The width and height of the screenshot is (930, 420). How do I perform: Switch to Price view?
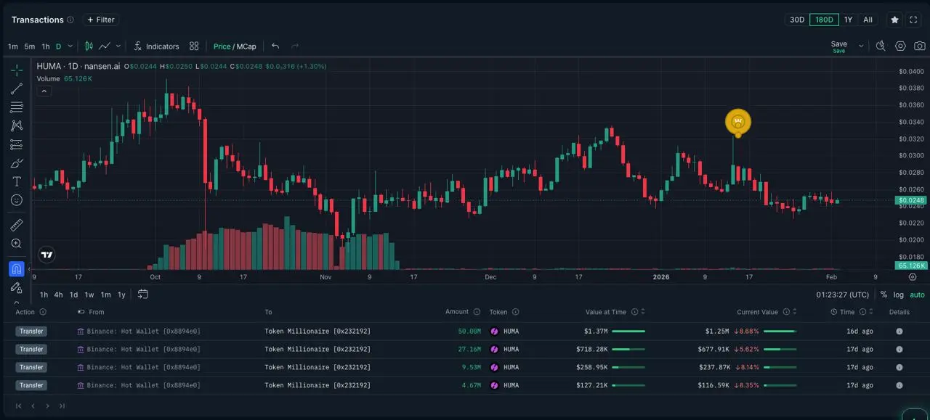222,46
